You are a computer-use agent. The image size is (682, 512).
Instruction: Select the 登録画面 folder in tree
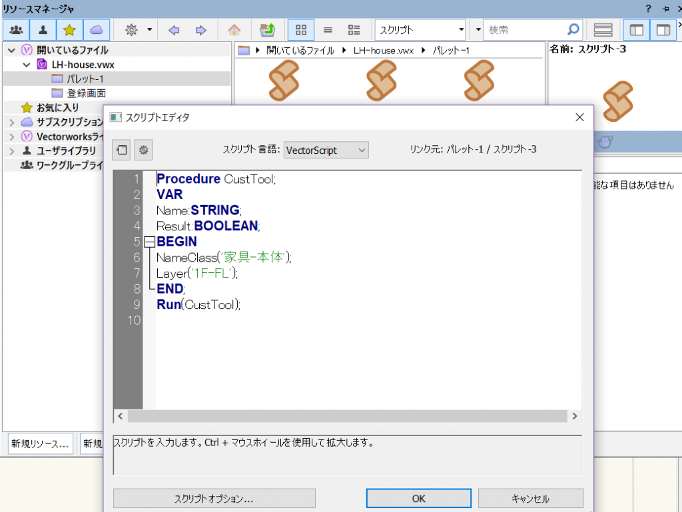(x=86, y=93)
